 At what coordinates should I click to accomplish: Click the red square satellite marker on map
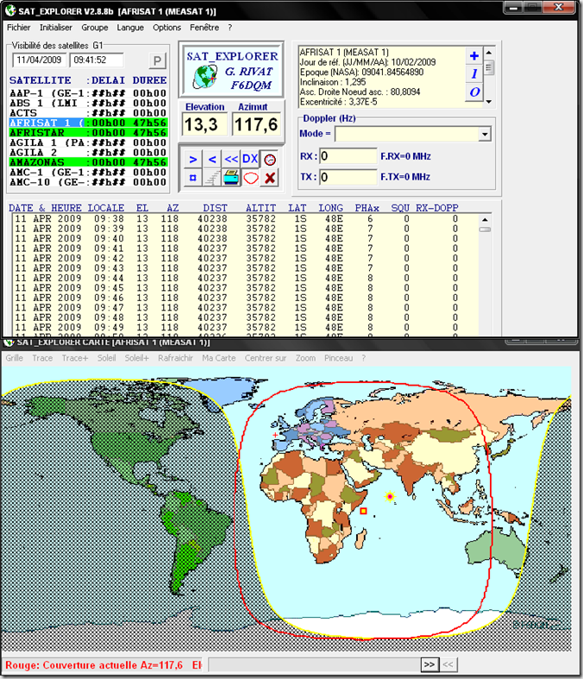tap(363, 511)
